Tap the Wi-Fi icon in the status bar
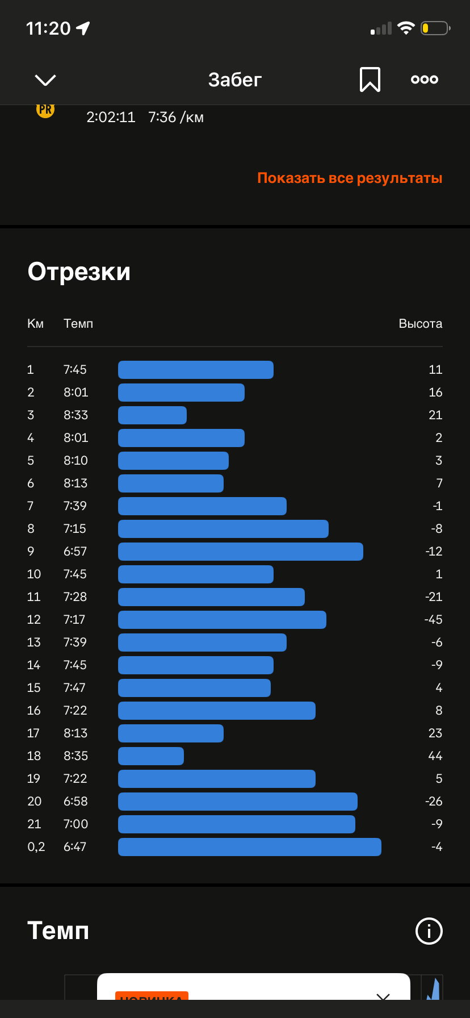470x1018 pixels. coord(406,28)
